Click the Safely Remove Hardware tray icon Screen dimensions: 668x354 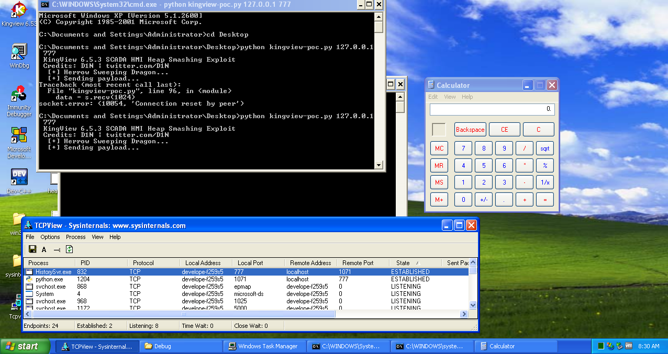(x=619, y=346)
